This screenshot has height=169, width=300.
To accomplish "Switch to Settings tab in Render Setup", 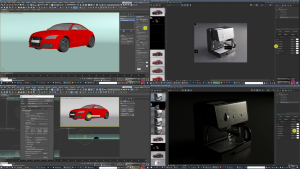I will pyautogui.click(x=43, y=108).
